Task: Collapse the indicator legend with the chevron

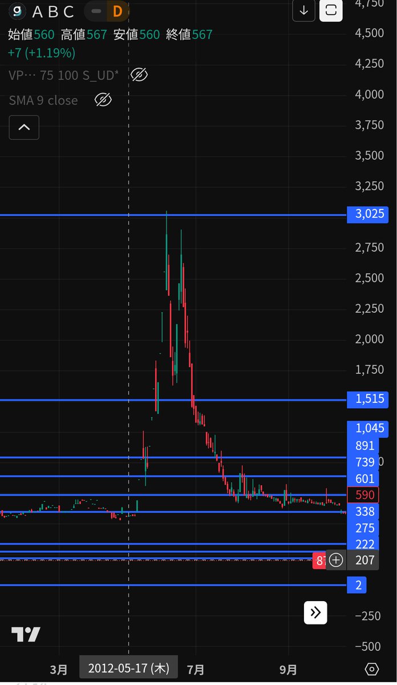Action: tap(24, 127)
